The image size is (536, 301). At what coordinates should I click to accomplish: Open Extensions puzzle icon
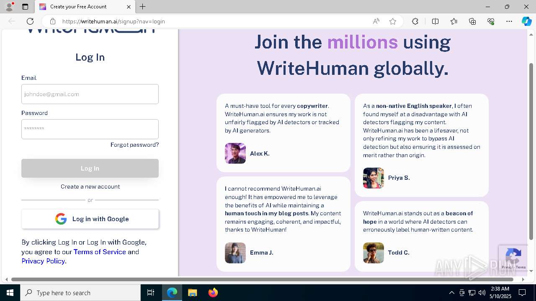pos(415,21)
